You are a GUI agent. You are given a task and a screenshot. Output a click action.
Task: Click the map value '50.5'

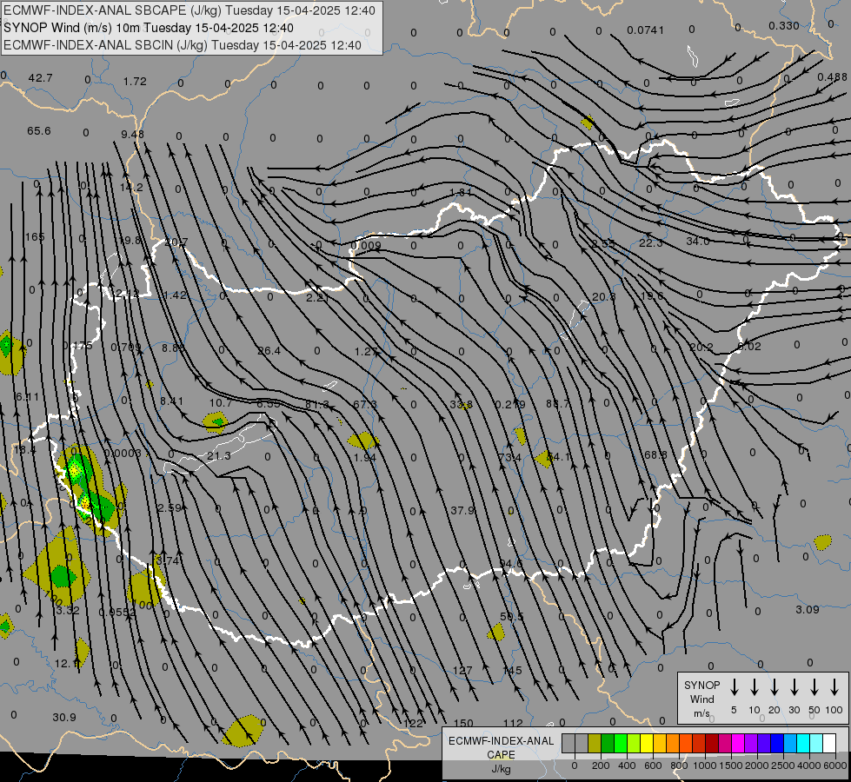click(x=511, y=617)
